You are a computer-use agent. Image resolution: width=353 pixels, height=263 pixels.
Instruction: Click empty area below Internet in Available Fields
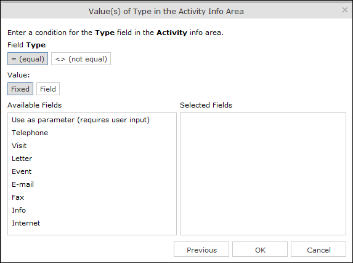92,231
